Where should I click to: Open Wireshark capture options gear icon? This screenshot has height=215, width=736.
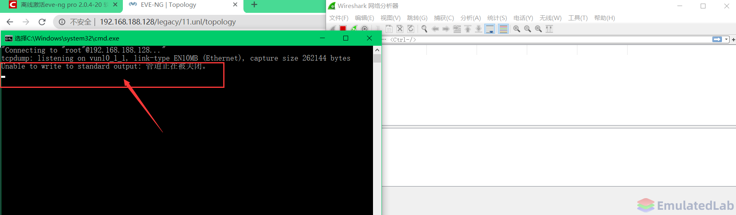pos(365,29)
